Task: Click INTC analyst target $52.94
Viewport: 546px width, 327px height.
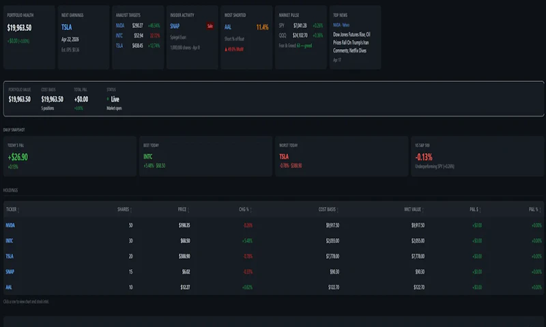Action: coord(139,35)
